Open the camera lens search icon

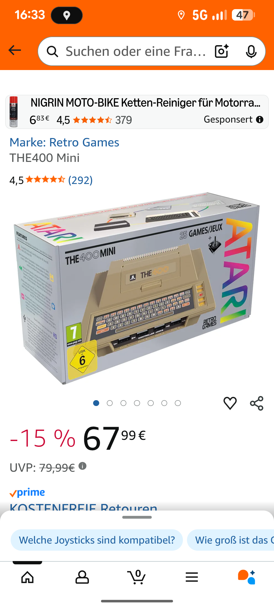[222, 51]
